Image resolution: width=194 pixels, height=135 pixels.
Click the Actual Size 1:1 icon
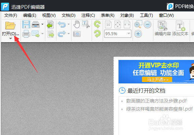108,24
